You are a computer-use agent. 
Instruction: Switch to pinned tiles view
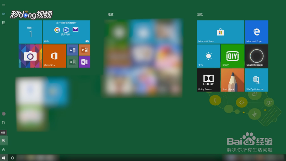(x=3, y=14)
